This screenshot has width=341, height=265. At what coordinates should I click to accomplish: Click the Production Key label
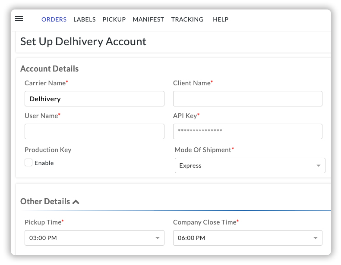coord(48,150)
